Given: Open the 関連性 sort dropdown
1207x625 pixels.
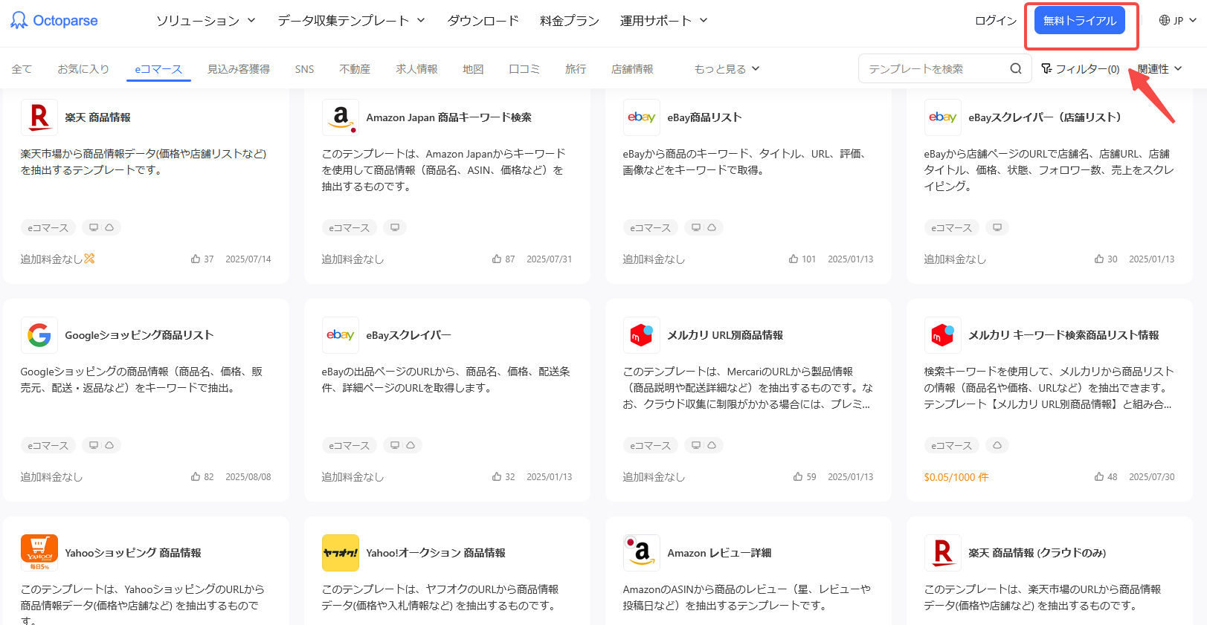Looking at the screenshot, I should (x=1159, y=69).
